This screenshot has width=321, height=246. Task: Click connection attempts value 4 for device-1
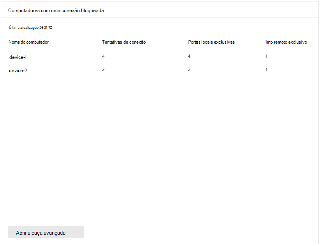click(103, 56)
